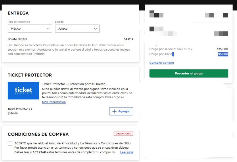Click the $253.00 service charge amount
This screenshot has width=237, height=162.
[222, 49]
